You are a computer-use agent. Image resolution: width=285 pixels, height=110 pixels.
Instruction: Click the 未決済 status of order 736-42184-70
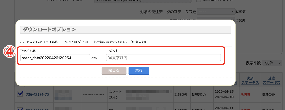[x=245, y=94]
